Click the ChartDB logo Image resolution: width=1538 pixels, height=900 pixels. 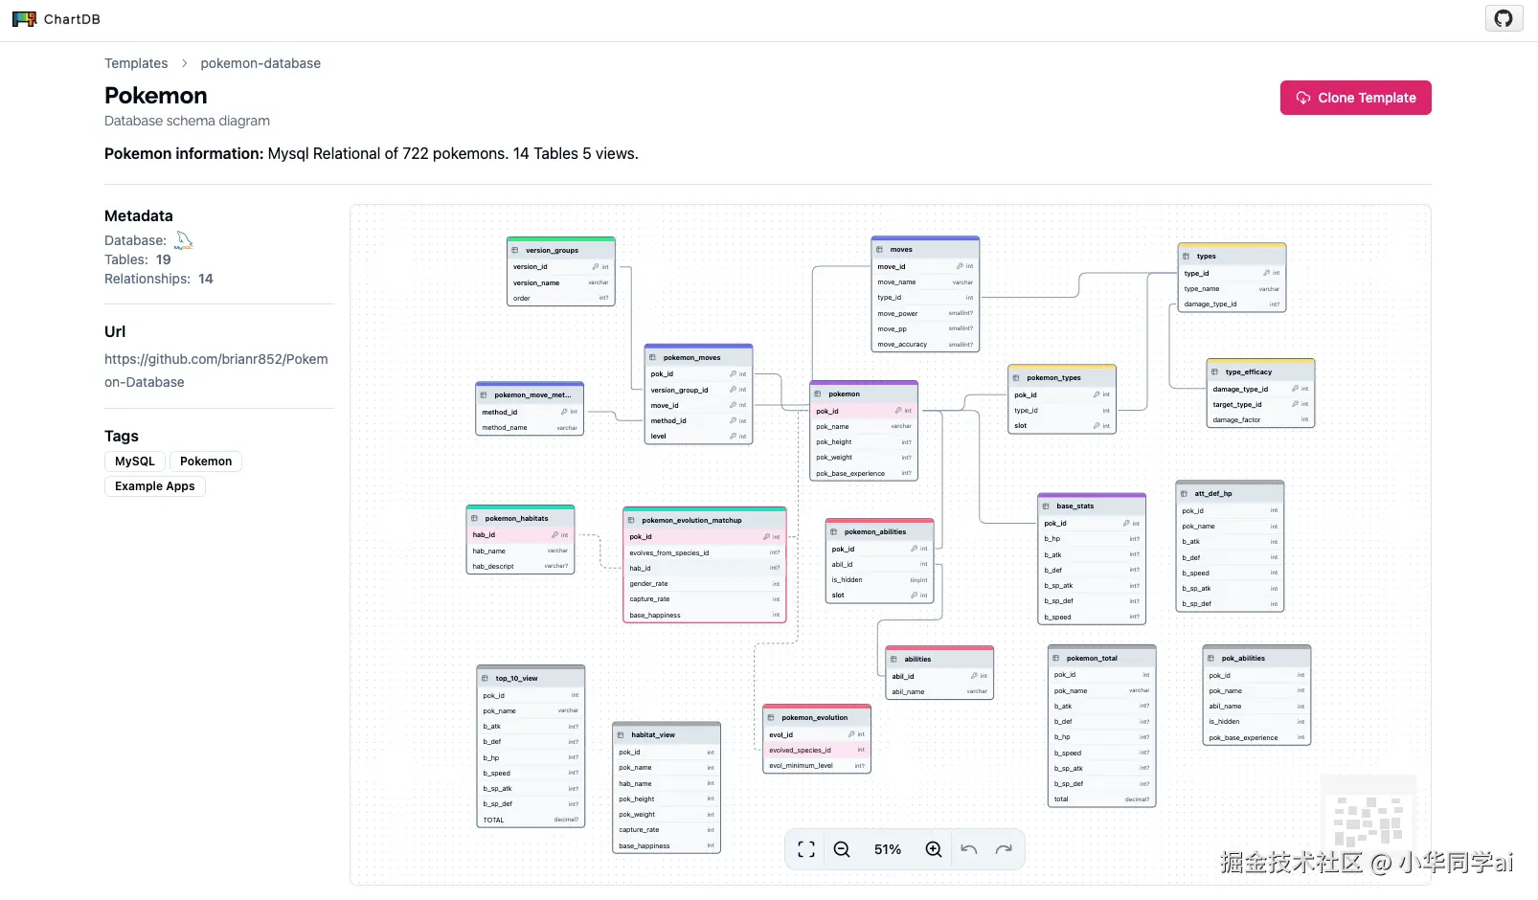click(56, 19)
